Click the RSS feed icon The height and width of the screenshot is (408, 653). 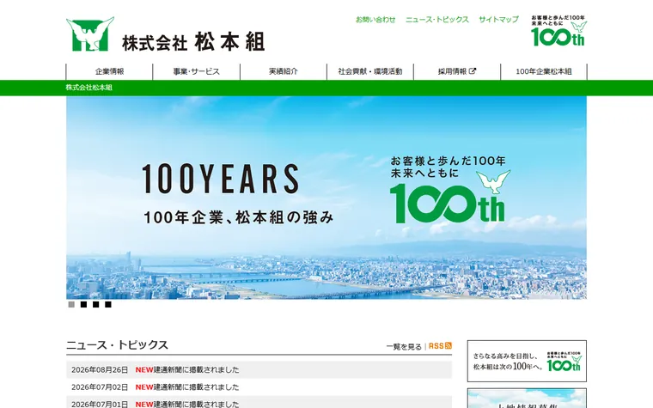pyautogui.click(x=449, y=345)
